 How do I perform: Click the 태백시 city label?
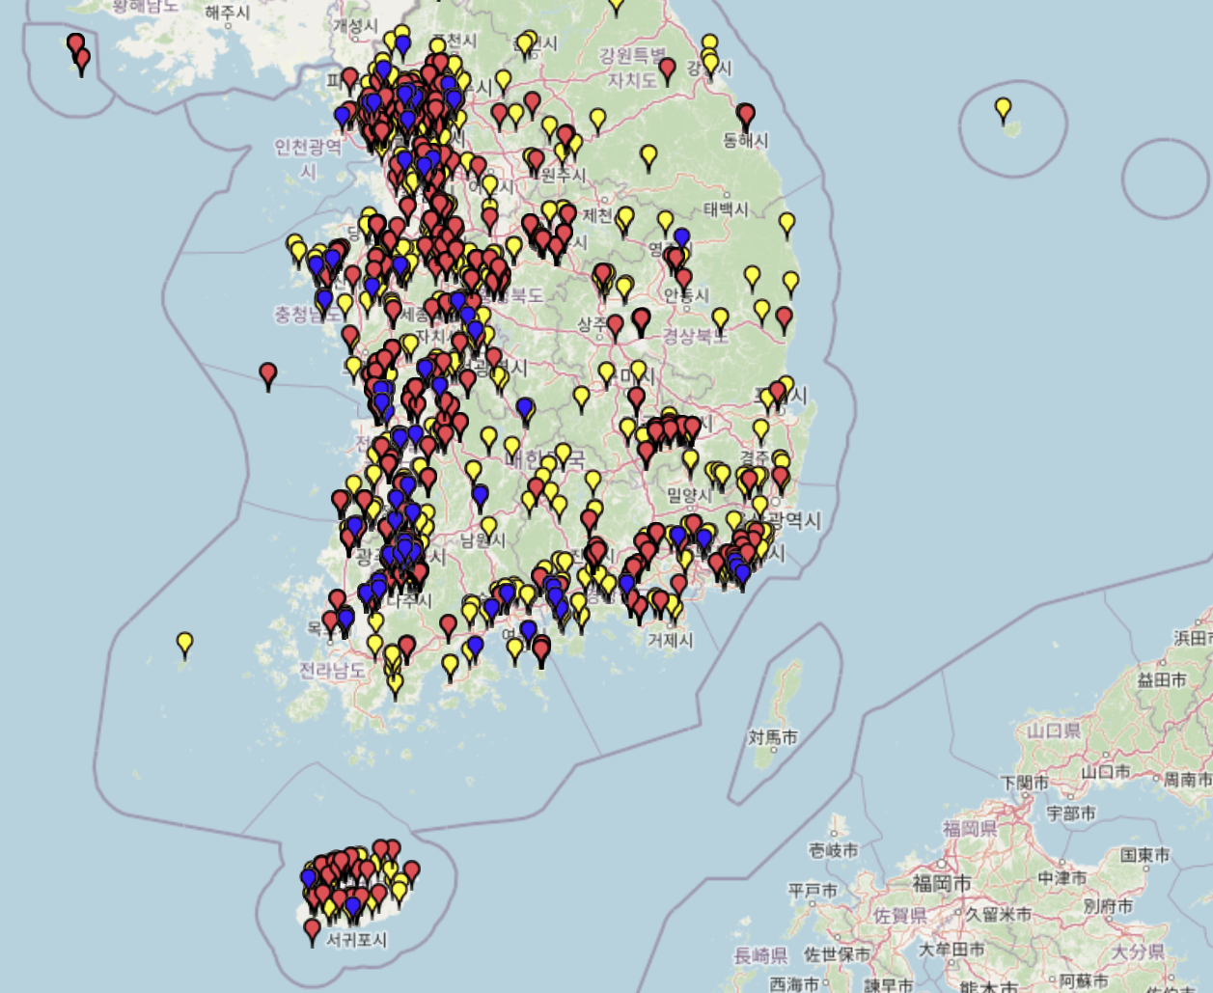pos(726,209)
